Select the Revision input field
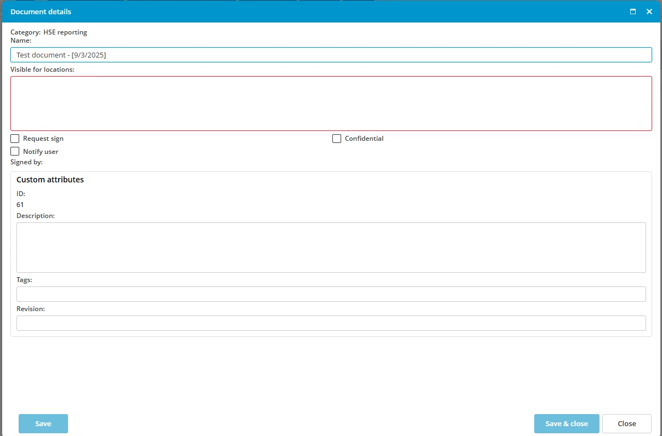Viewport: 662px width, 436px height. coord(331,323)
